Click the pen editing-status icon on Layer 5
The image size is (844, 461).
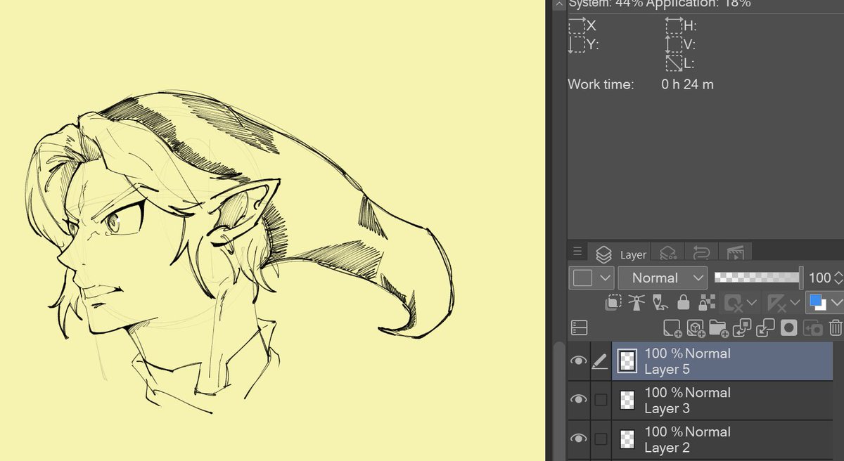600,361
